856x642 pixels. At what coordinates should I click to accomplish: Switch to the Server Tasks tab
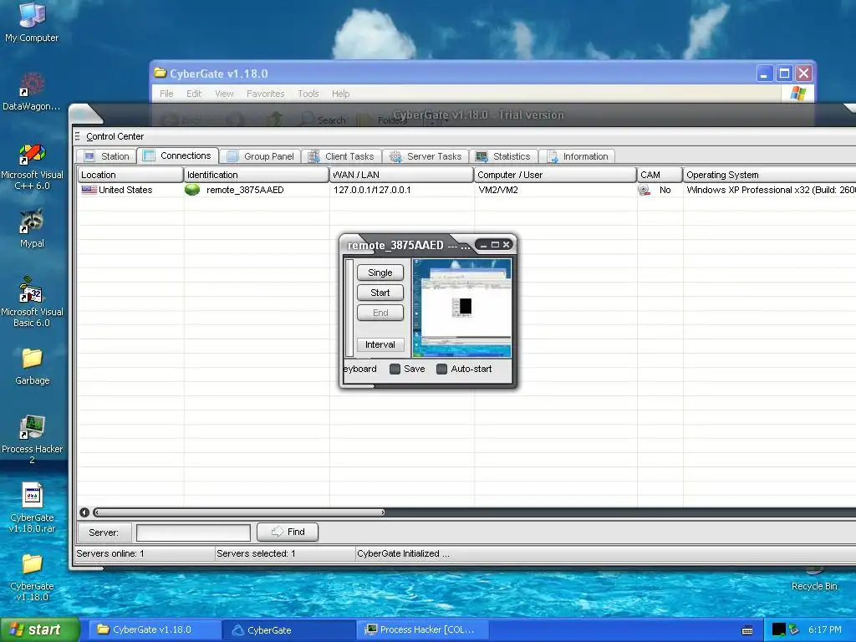click(425, 156)
